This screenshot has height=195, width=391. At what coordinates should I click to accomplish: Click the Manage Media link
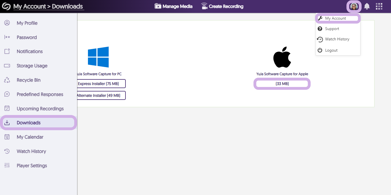174,6
